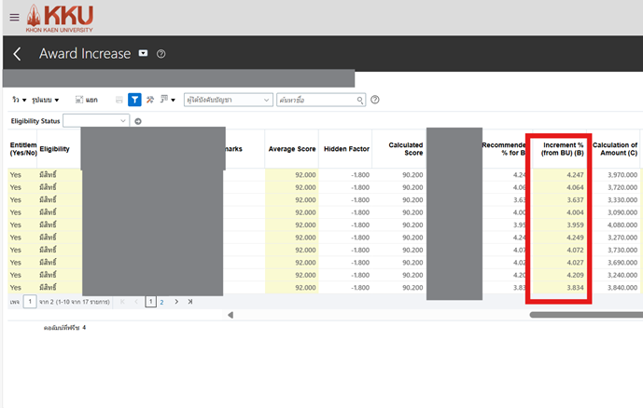
Task: Click the next page arrow
Action: click(175, 302)
